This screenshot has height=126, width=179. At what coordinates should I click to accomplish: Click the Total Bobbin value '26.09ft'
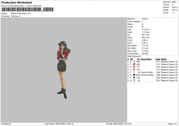click(x=145, y=53)
